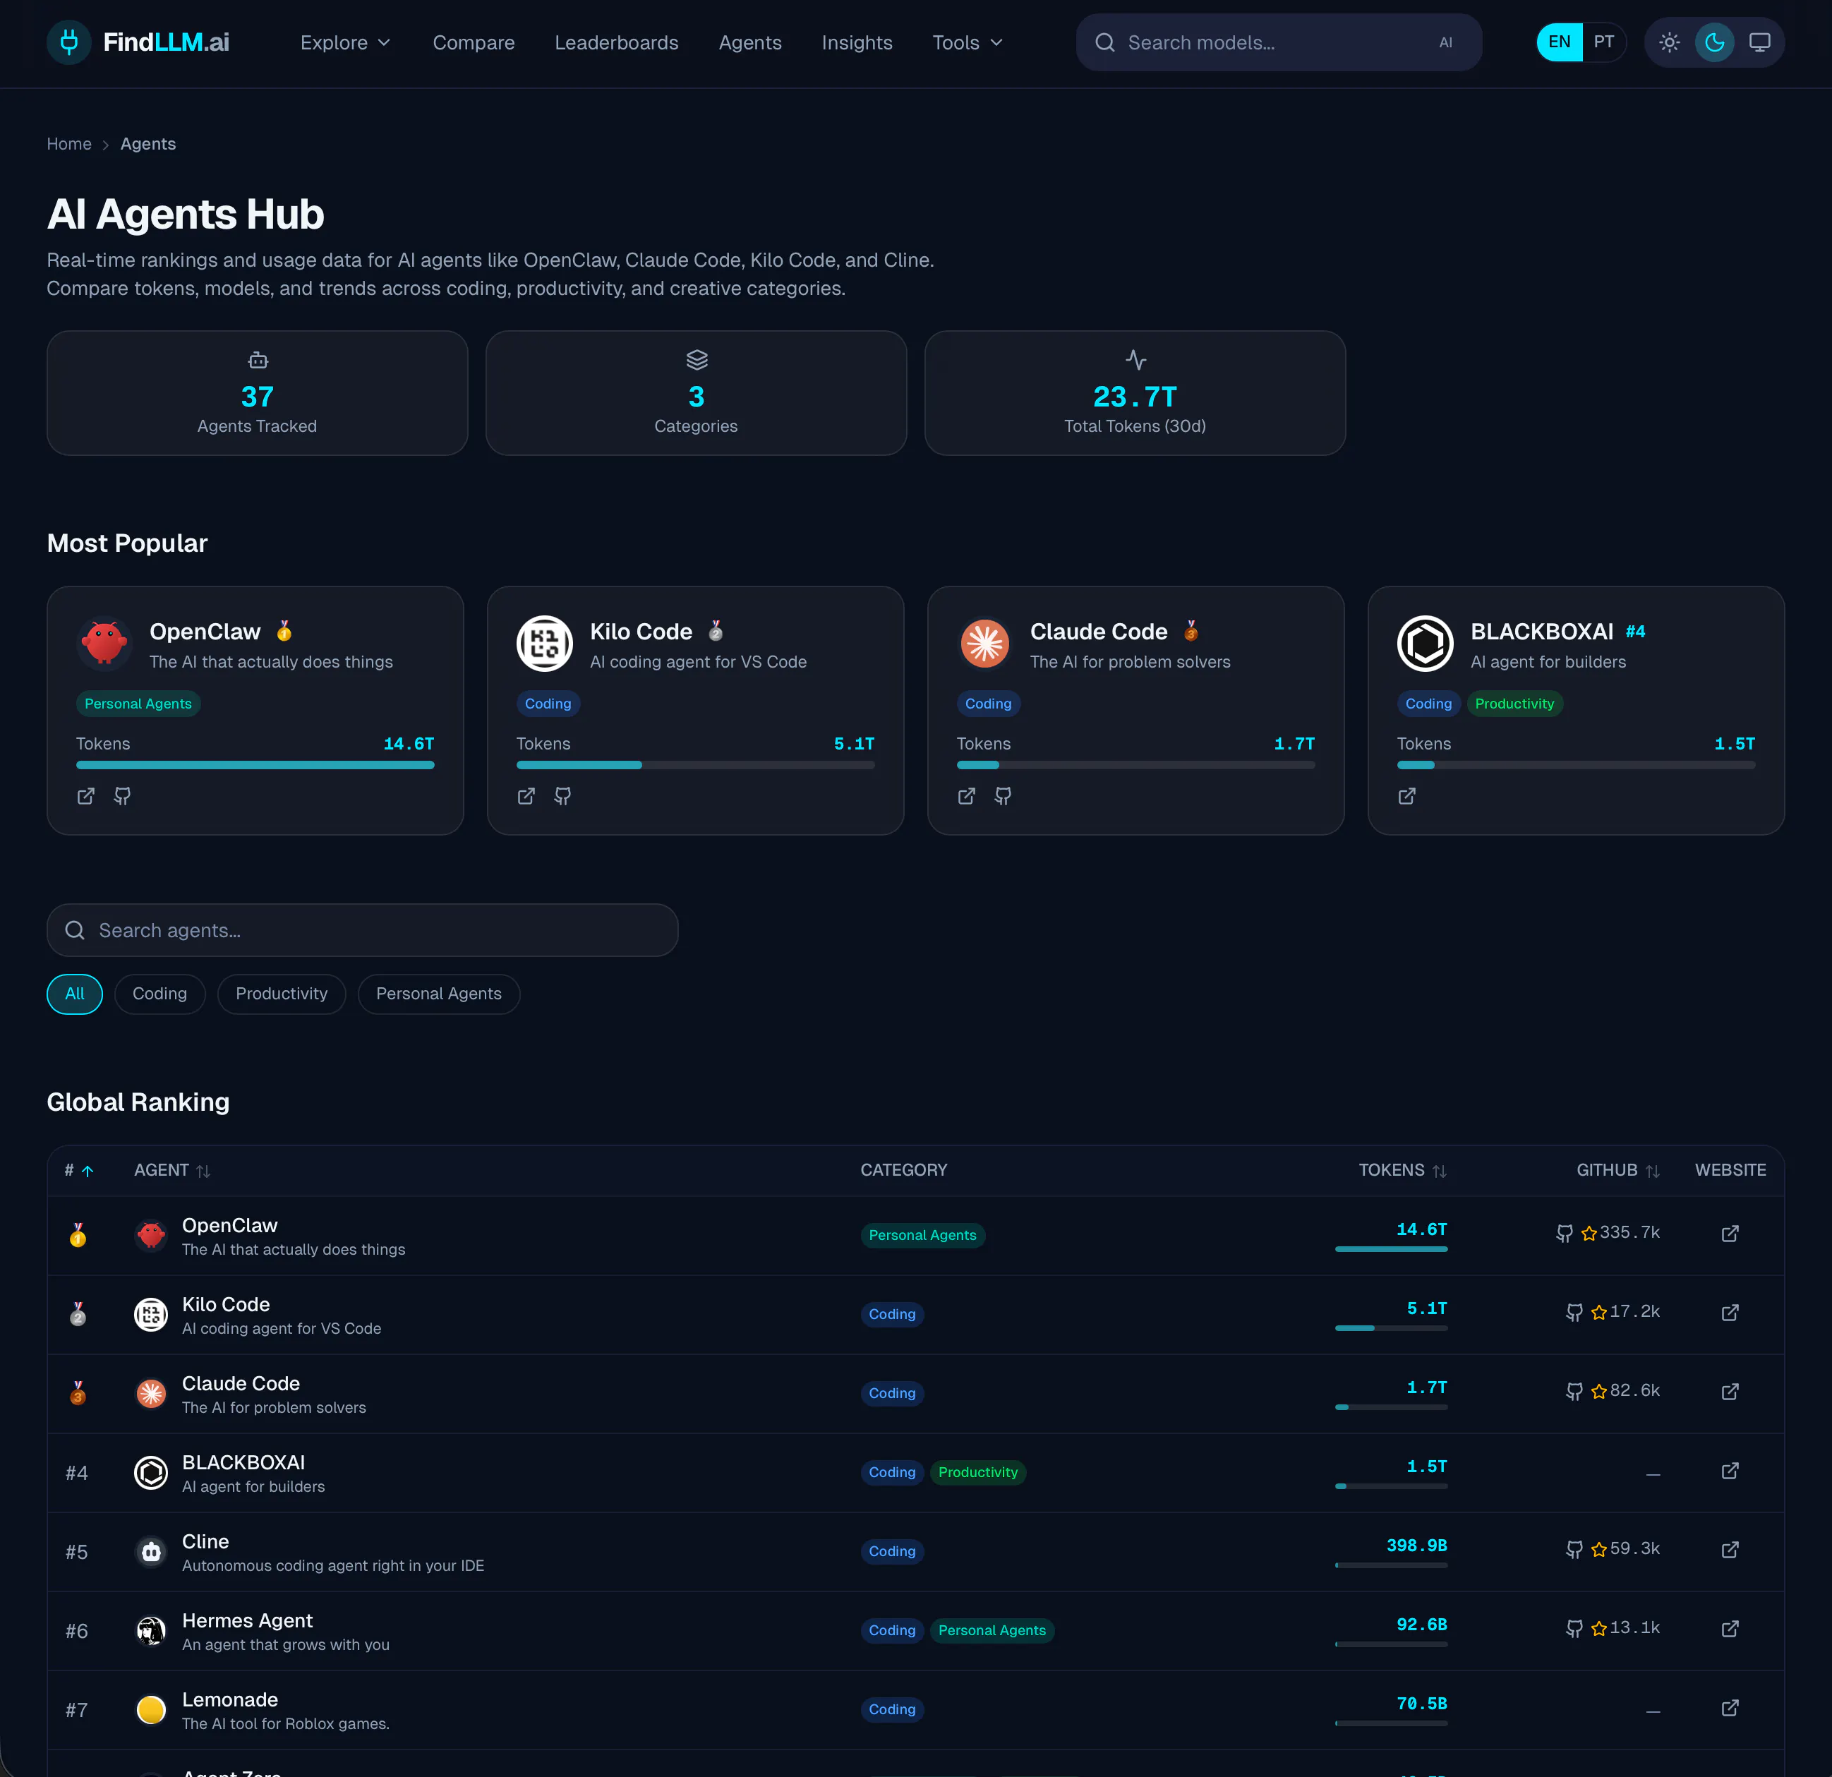Click the Productivity tag on BLACKBOXAI card

(1514, 704)
